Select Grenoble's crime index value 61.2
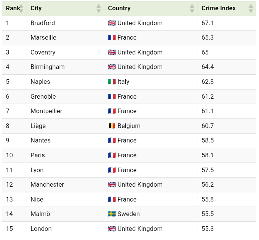The image size is (259, 240). [208, 97]
